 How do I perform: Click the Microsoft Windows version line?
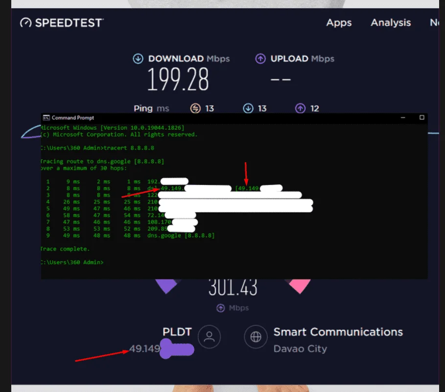113,128
